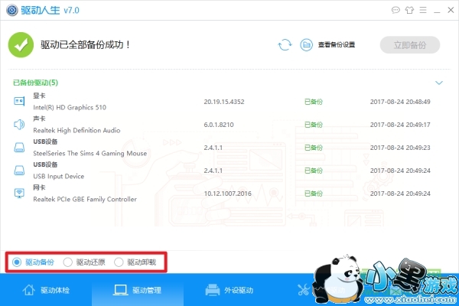Click version 20.19.15.4352

224,102
